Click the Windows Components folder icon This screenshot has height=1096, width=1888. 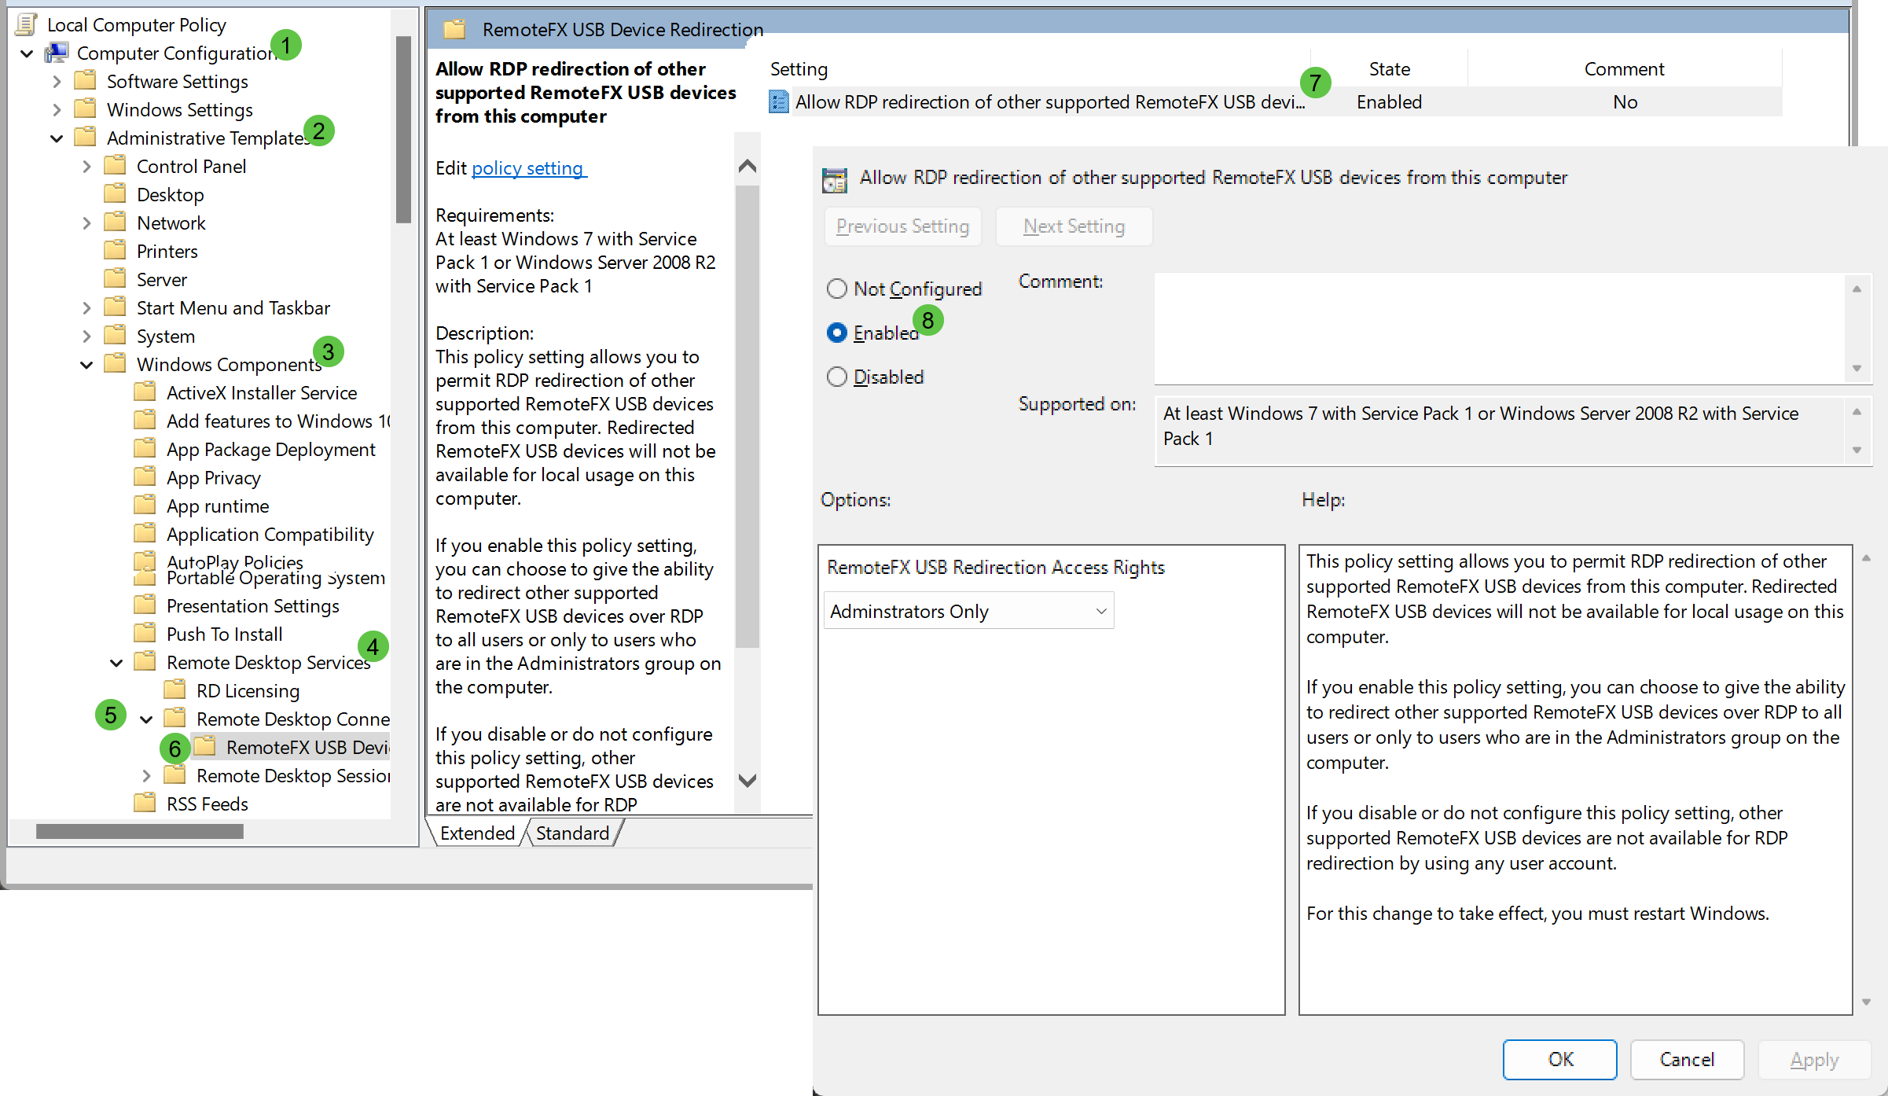(115, 364)
